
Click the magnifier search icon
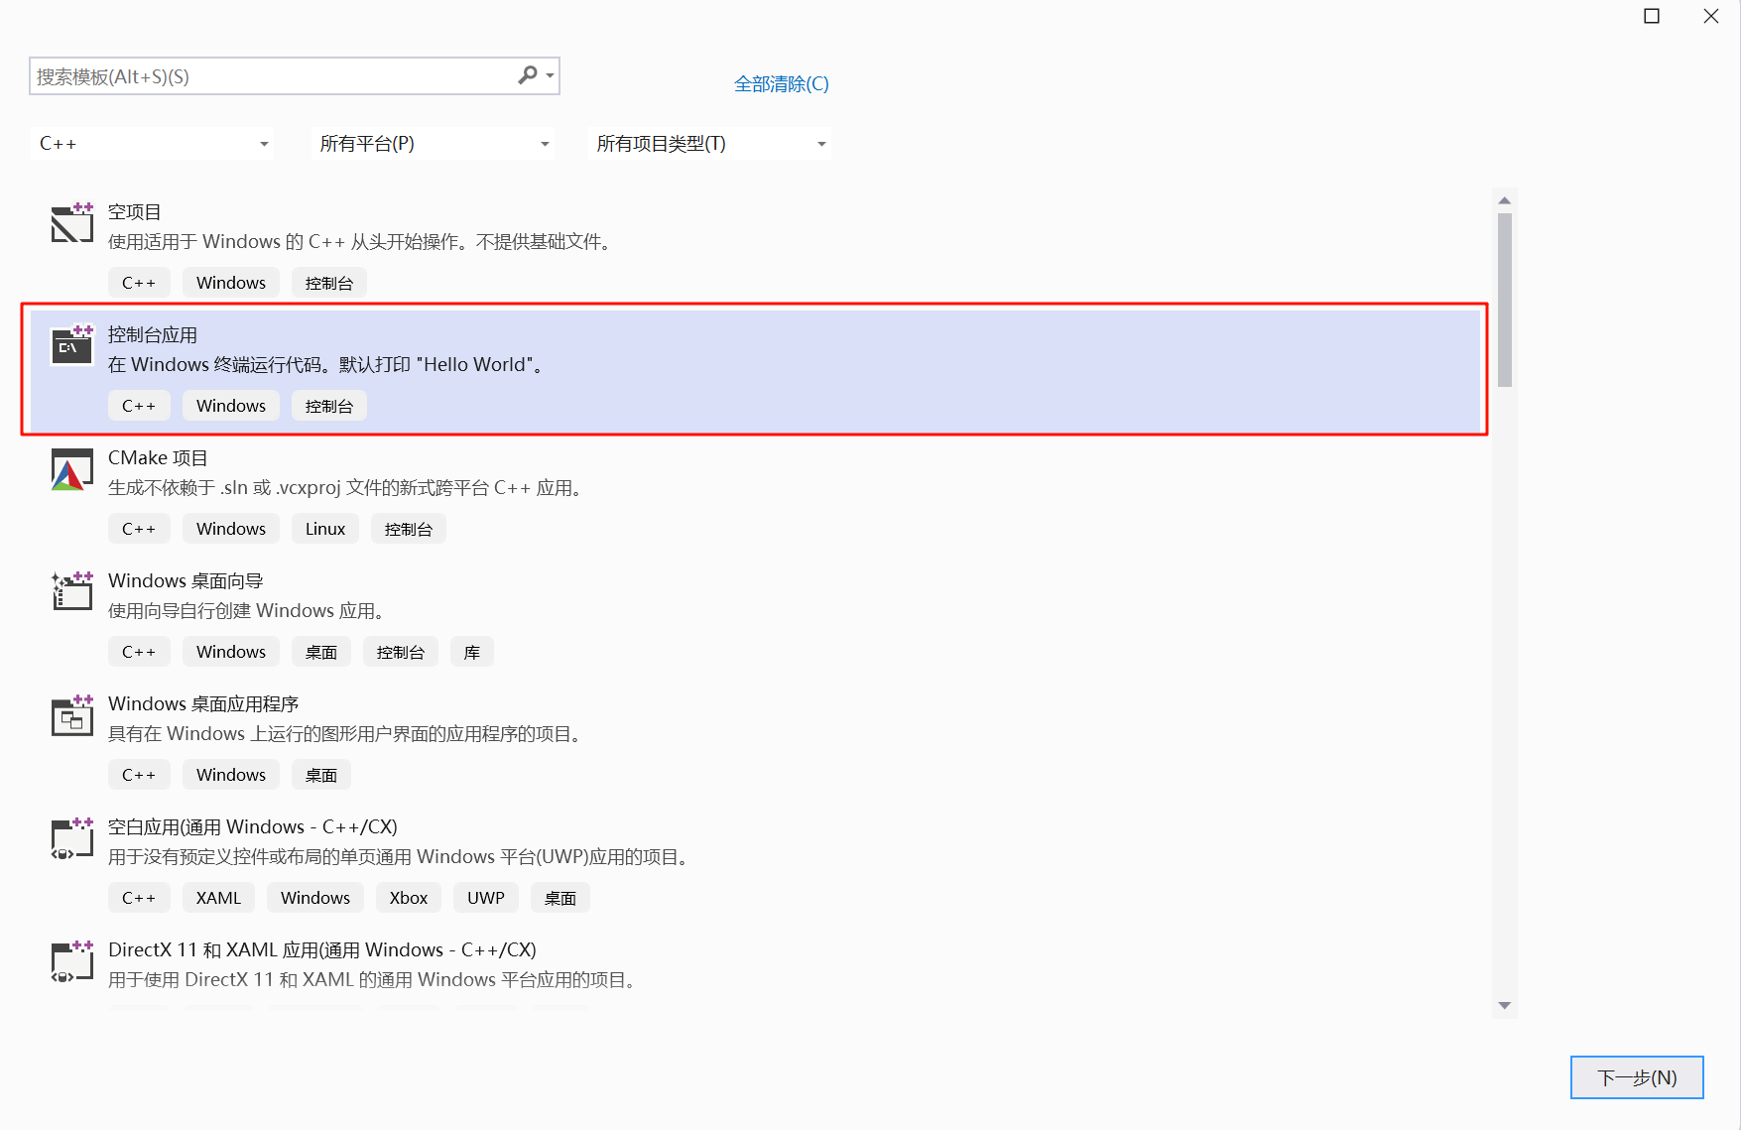(528, 75)
